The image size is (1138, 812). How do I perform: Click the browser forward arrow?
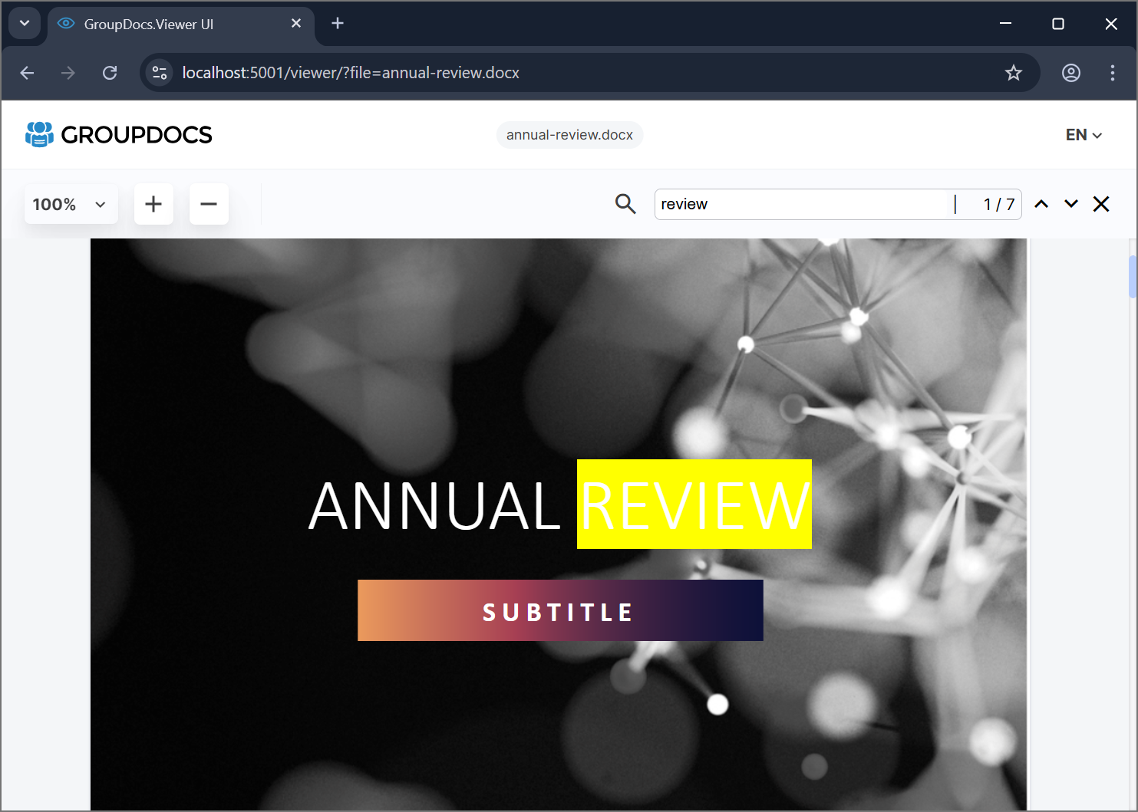pos(68,73)
